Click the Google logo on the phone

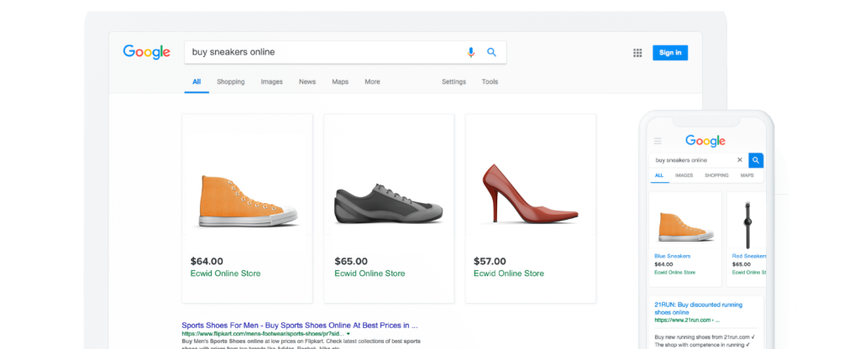tap(705, 141)
